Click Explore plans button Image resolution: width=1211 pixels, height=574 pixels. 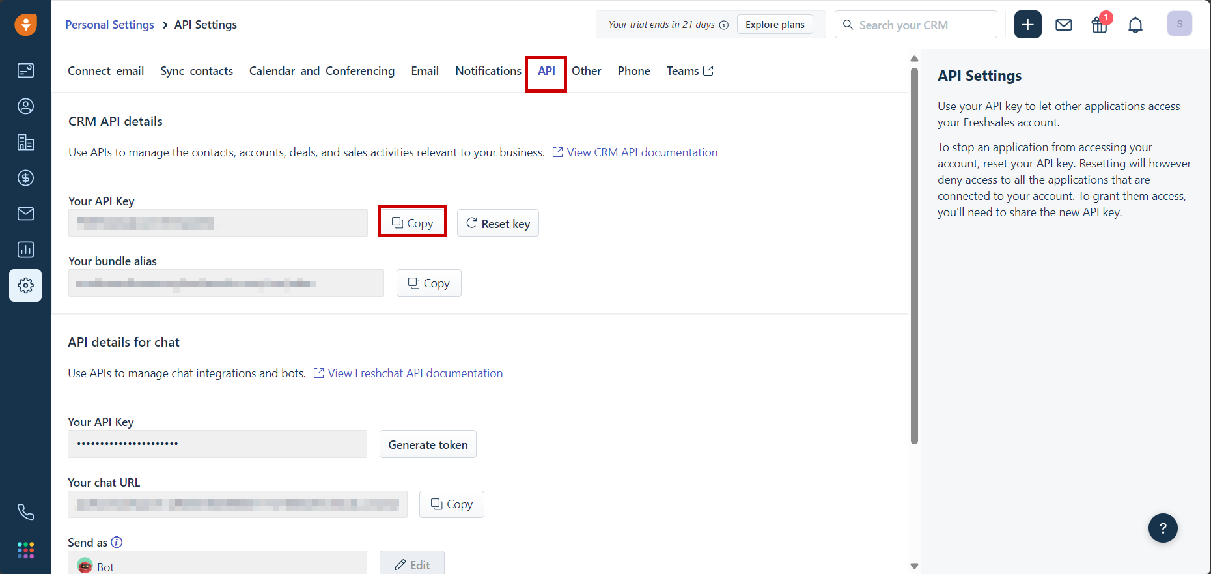click(x=775, y=25)
